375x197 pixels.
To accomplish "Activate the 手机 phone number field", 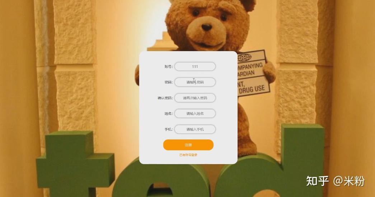I will click(195, 129).
